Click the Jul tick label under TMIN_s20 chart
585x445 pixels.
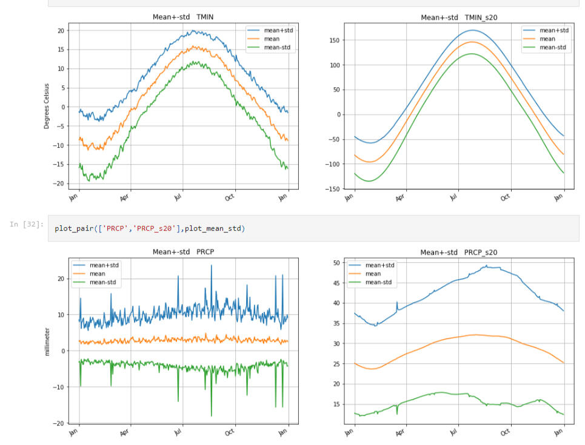tap(456, 198)
